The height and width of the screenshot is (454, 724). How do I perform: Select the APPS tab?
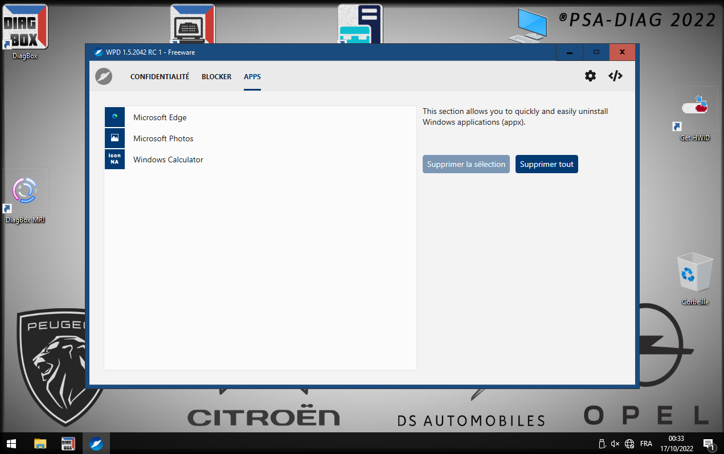point(252,76)
